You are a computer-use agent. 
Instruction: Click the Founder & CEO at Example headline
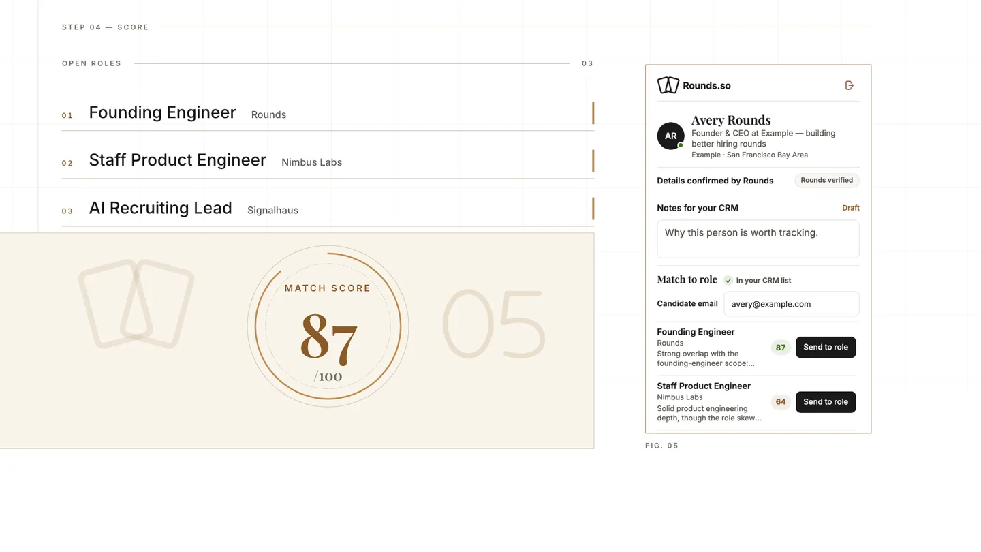pyautogui.click(x=763, y=138)
